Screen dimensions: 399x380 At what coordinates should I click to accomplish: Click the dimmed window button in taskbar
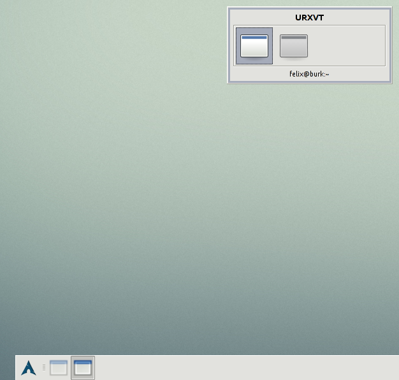[x=59, y=368]
